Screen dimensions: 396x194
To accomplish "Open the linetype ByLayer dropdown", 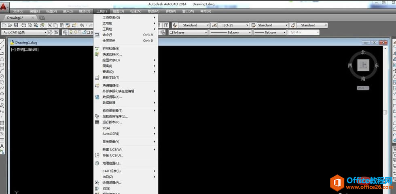I will 231,33.
